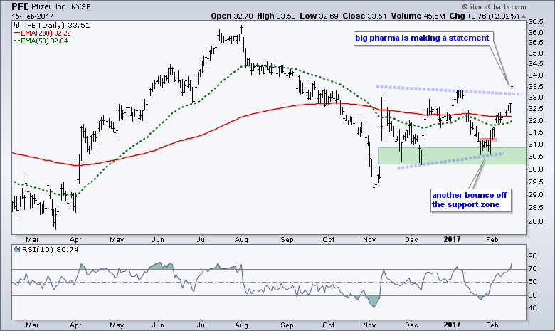Click the green support zone rectangle
Viewport: 555px width, 331px height.
point(452,156)
